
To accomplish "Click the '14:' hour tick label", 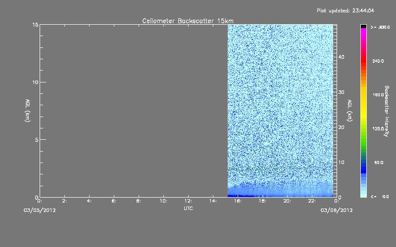I will click(213, 201).
